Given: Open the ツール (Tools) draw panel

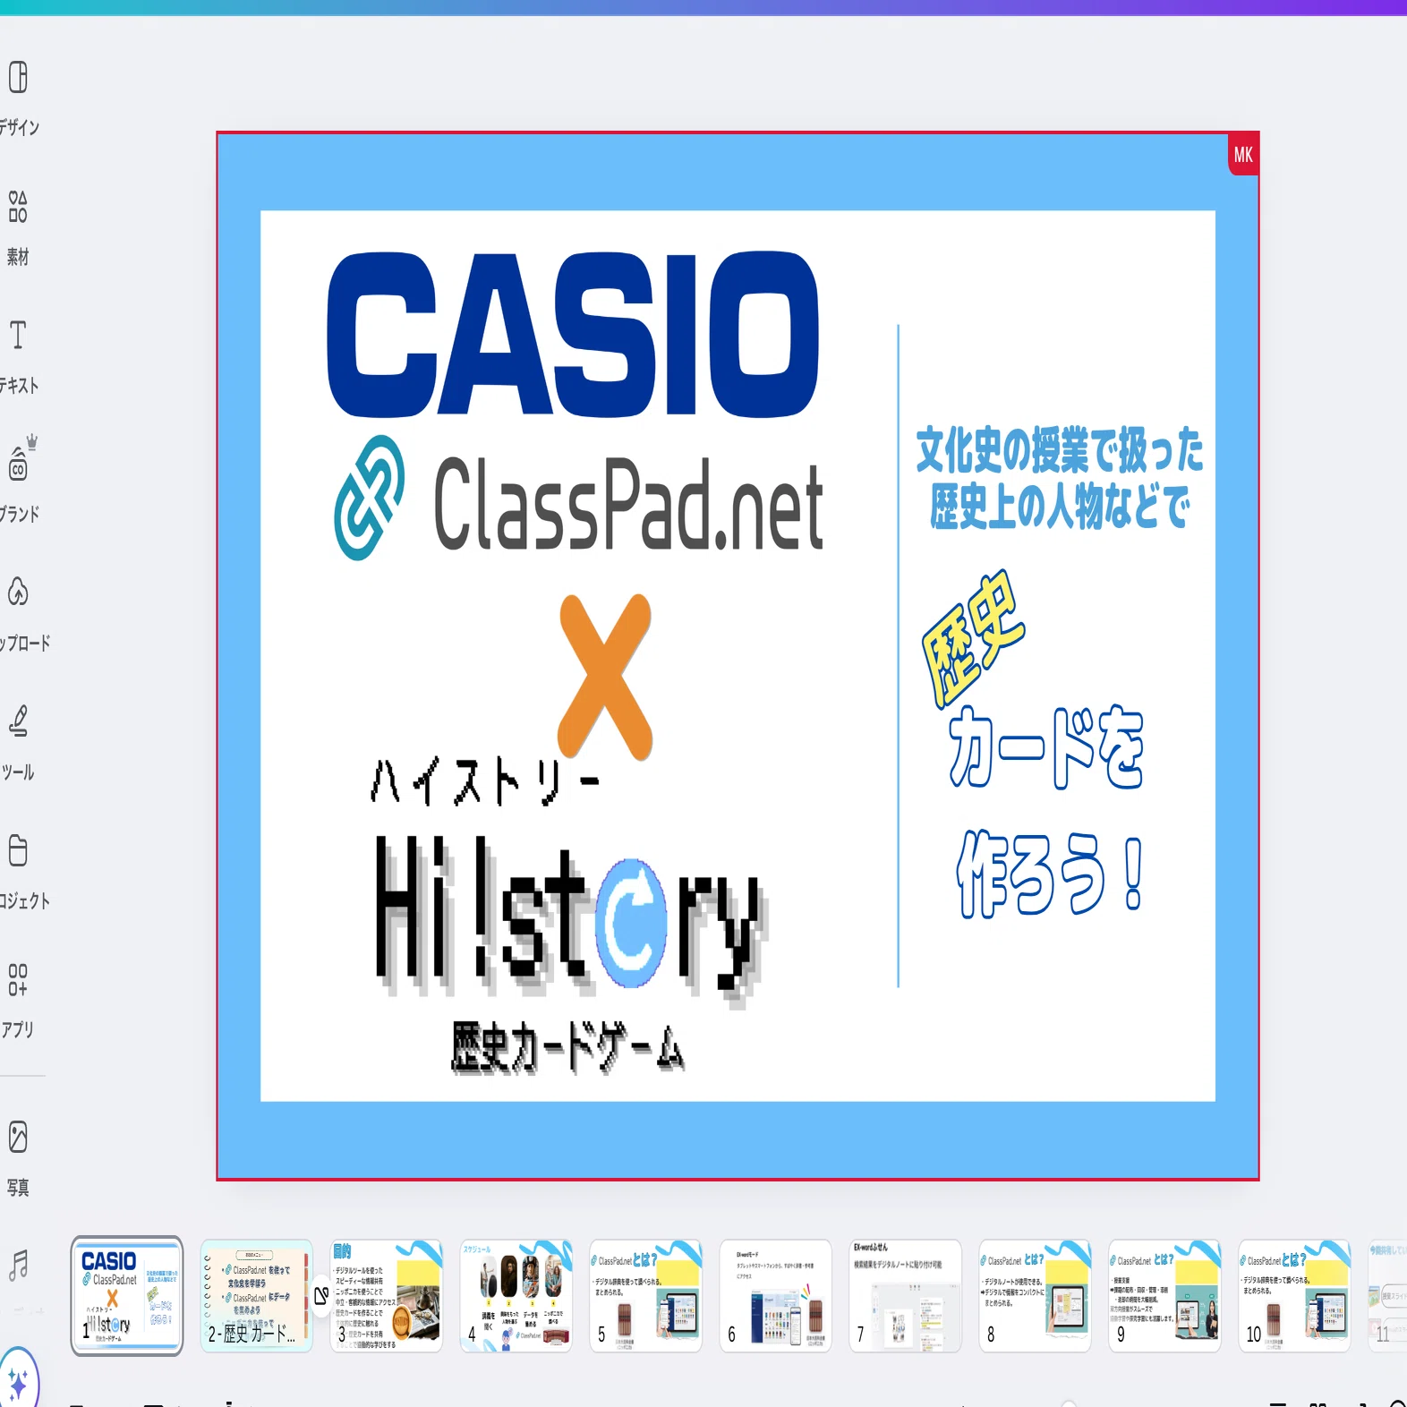Looking at the screenshot, I should (18, 743).
